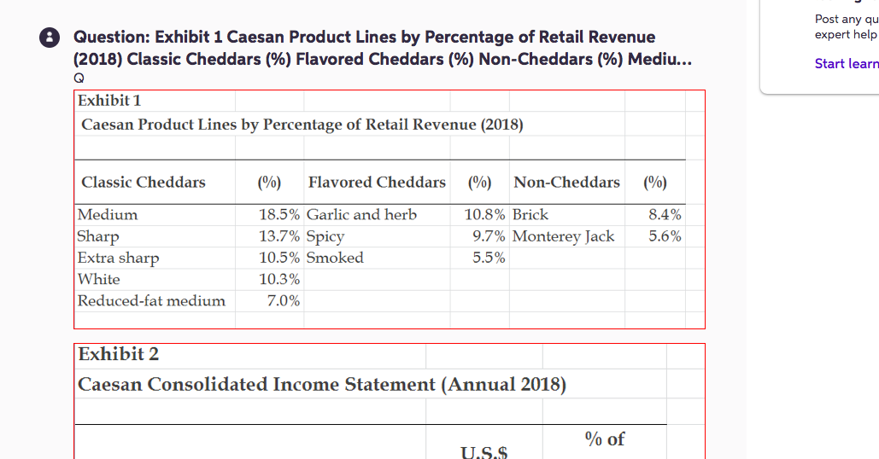
Task: Click the 'Reduced-fat medium' row label
Action: (x=151, y=301)
